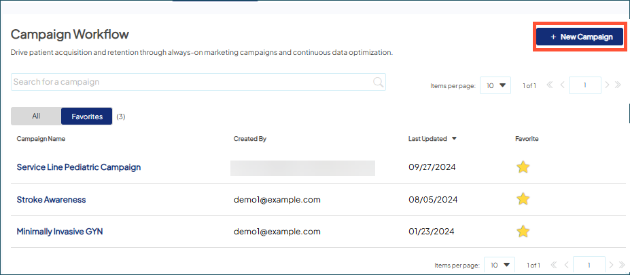Go to next page in top pagination
Viewport: 630px width, 275px height.
coord(608,85)
